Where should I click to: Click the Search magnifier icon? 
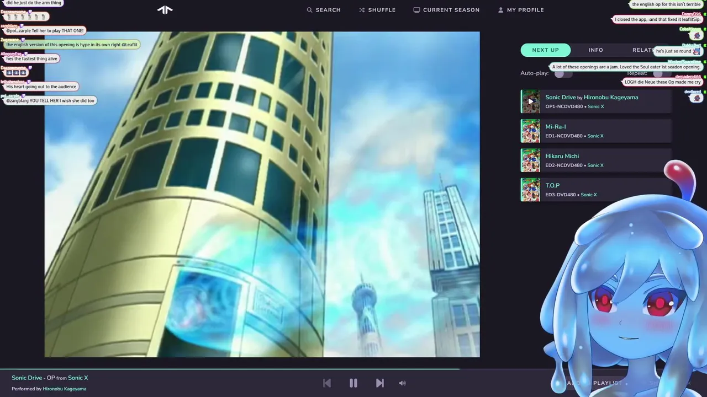coord(310,10)
